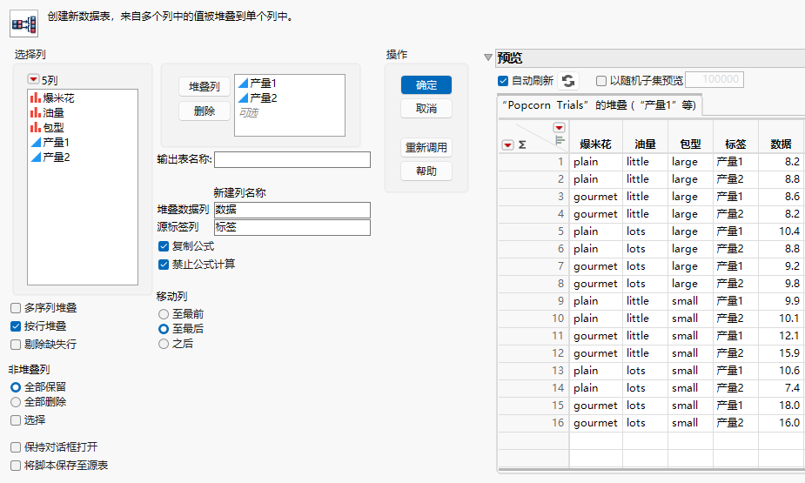Screen dimensions: 805x483
Task: Click the row-state icon in the preview table corner
Action: click(560, 140)
